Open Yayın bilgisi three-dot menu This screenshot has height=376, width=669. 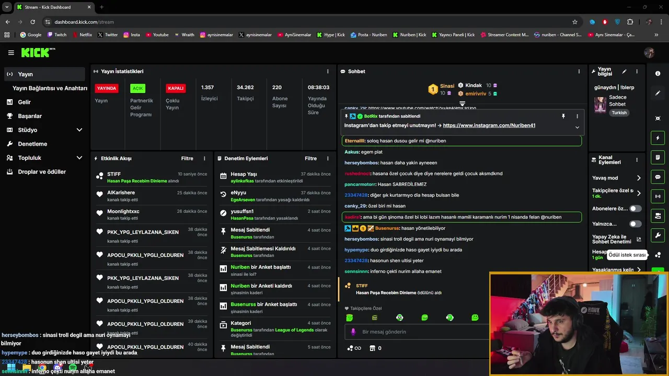point(637,72)
